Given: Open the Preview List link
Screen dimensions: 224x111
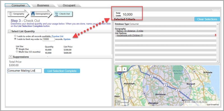Looking at the screenshot, I should click(57, 36).
